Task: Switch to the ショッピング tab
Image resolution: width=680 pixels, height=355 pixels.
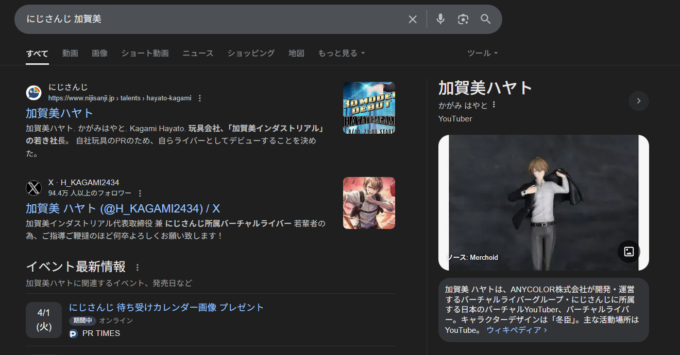Action: (251, 54)
